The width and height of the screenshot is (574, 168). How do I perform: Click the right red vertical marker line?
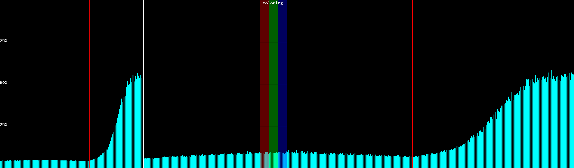413,56
